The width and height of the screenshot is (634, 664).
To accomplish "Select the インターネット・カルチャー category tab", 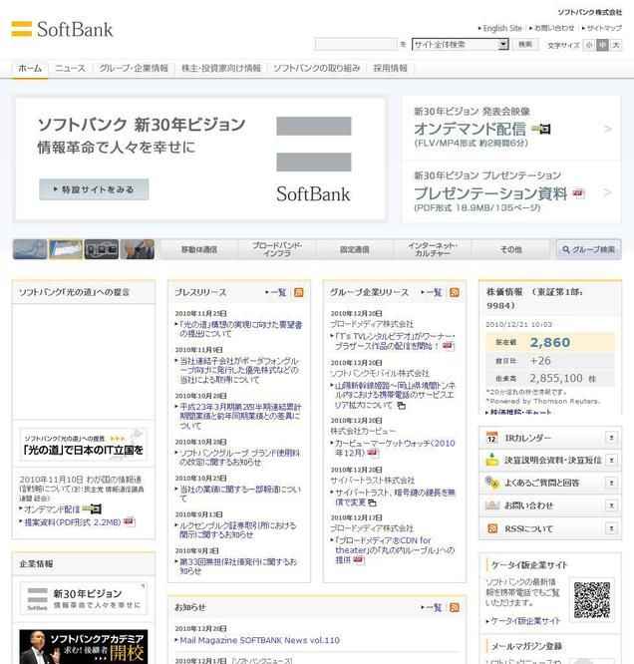I will (x=433, y=249).
